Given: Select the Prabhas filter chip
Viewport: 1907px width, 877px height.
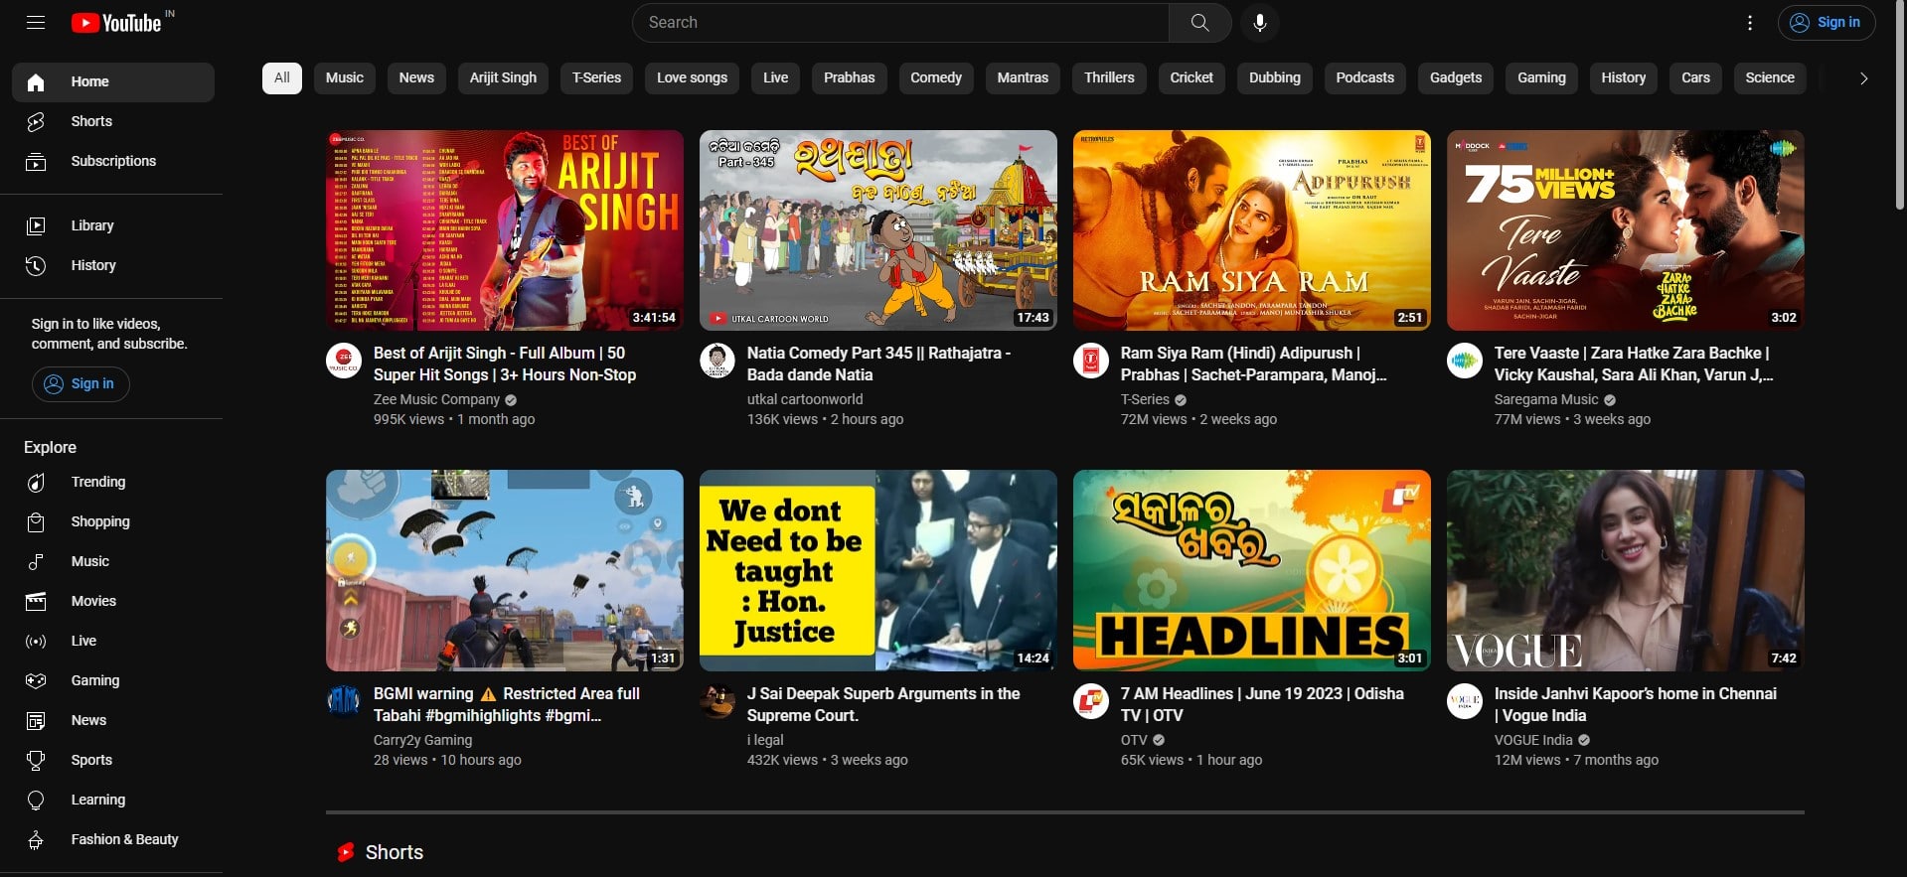Looking at the screenshot, I should point(850,77).
